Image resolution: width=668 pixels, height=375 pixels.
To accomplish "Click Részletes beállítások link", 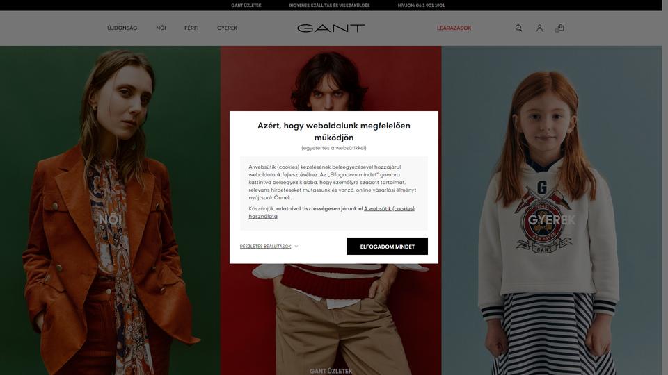I will 265,246.
